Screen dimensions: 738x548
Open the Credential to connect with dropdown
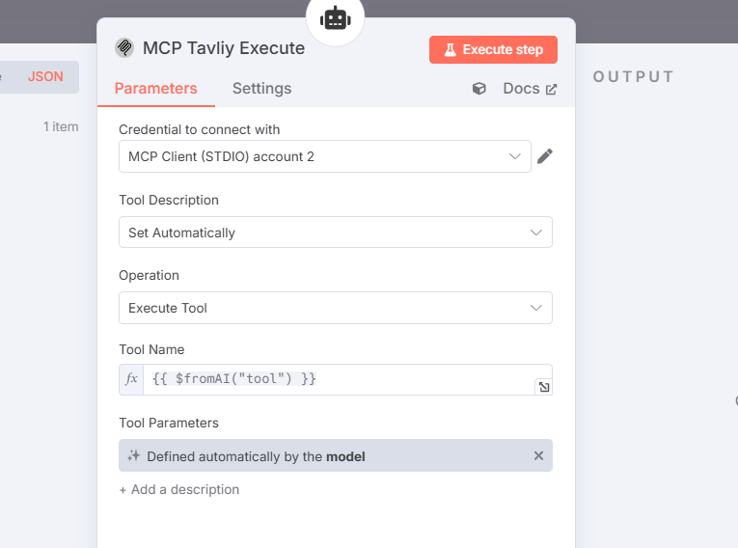[325, 156]
